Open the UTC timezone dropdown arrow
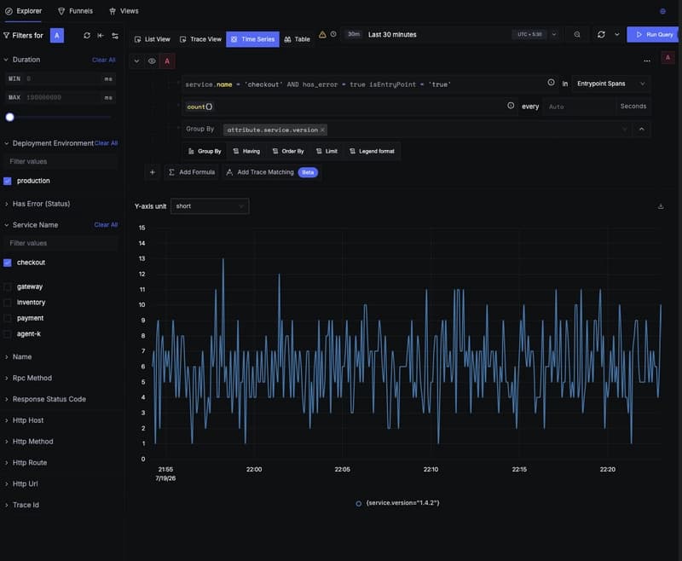This screenshot has width=682, height=561. point(553,34)
